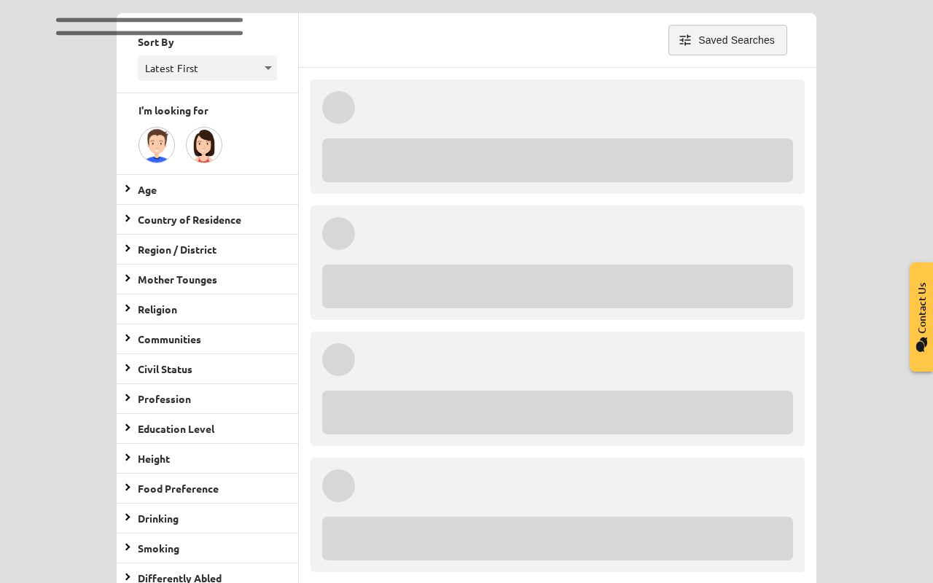
Task: Select the male avatar icon
Action: [x=157, y=145]
